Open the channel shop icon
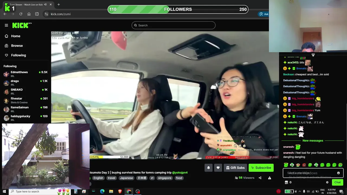Viewport: 347px width, 195px height. pyautogui.click(x=286, y=182)
